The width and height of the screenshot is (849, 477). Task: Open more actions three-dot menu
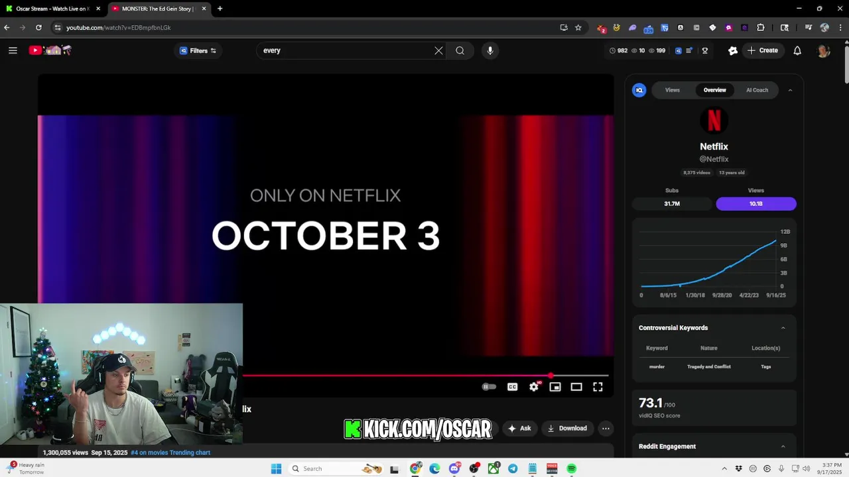[x=606, y=429]
